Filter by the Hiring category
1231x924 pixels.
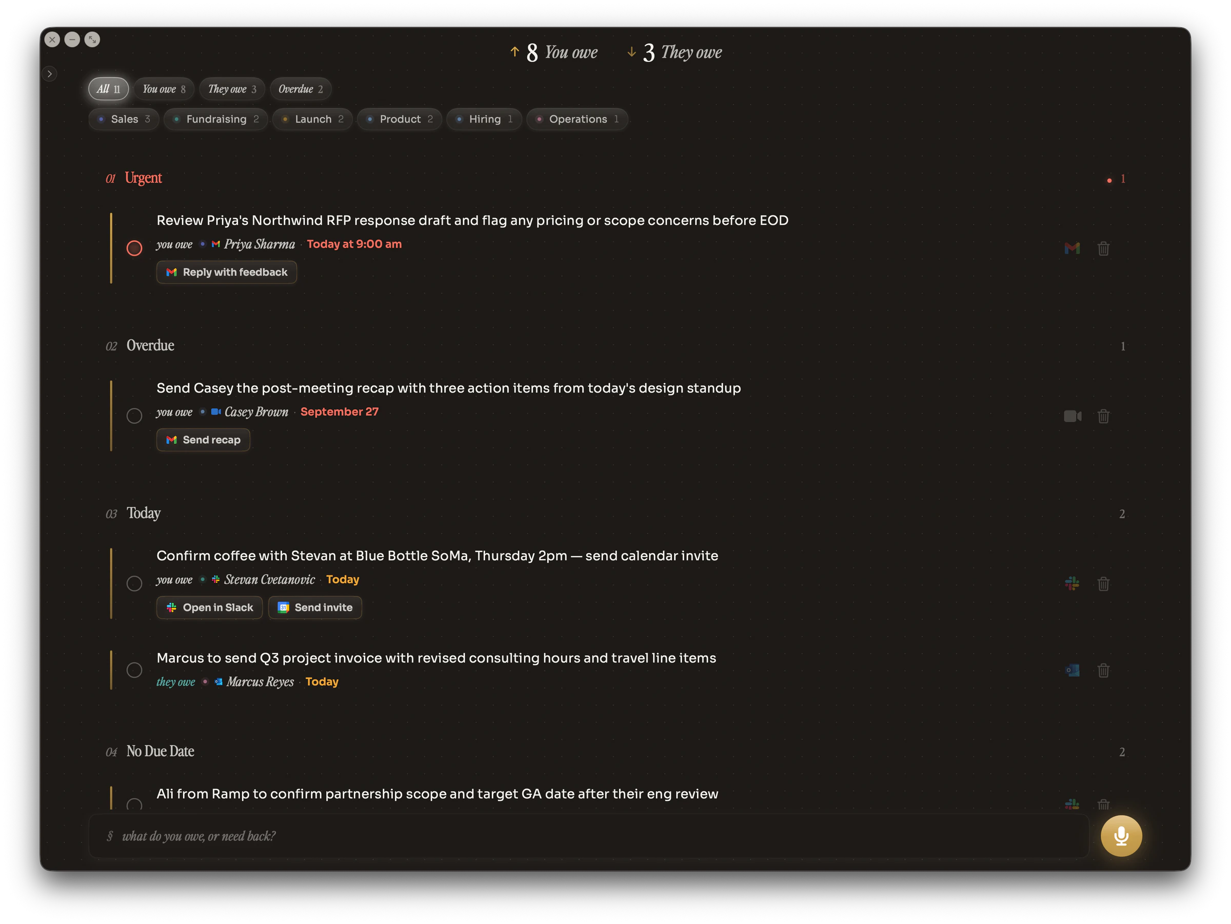click(484, 119)
